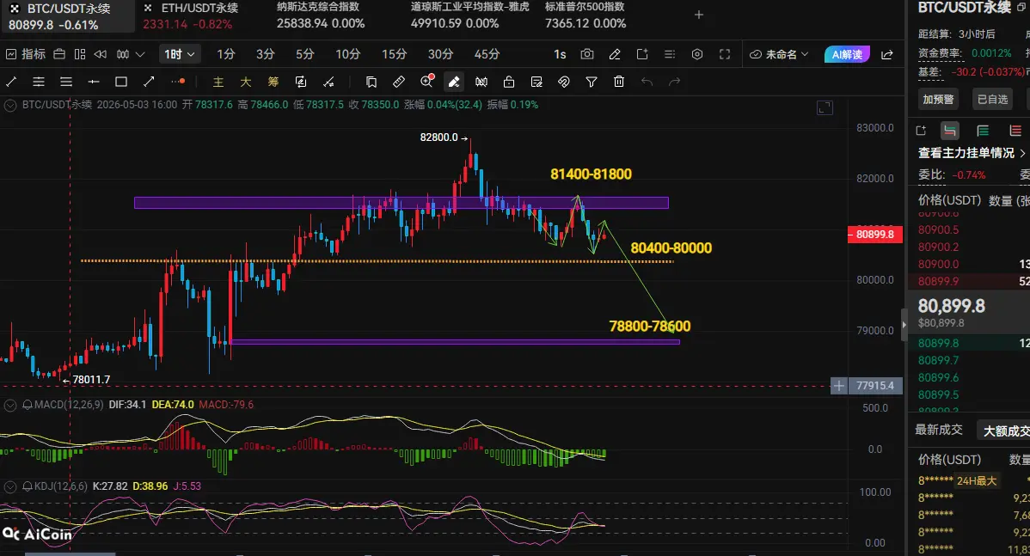Select the 1s interval option

(x=560, y=54)
